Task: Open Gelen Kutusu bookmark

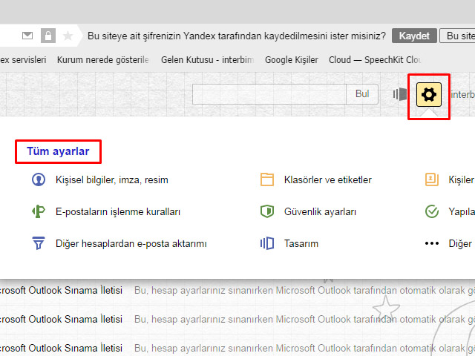Action: (207, 59)
